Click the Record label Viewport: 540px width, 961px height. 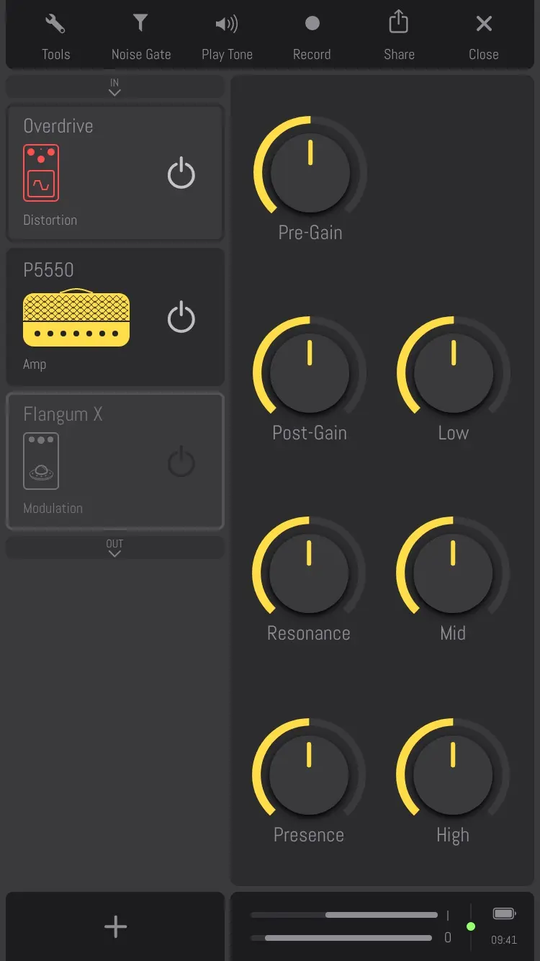point(312,55)
